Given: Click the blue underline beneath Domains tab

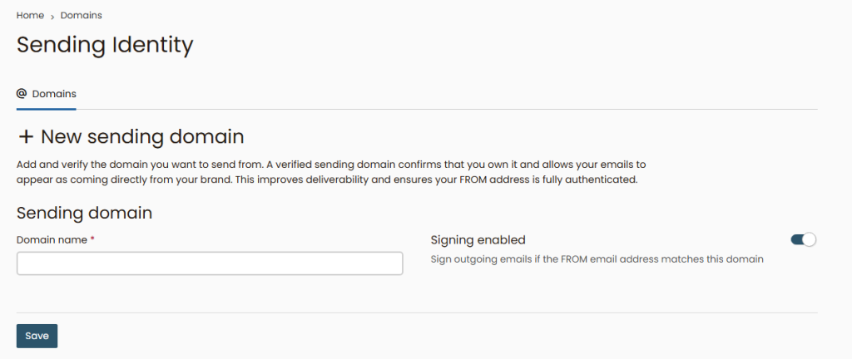Looking at the screenshot, I should point(47,108).
